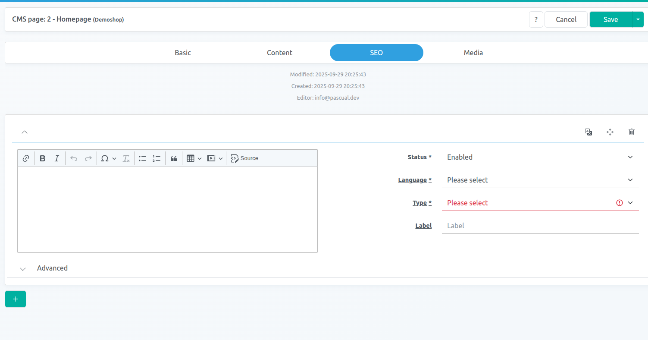Click the link icon in editor toolbar
Viewport: 648px width, 340px height.
(x=26, y=158)
